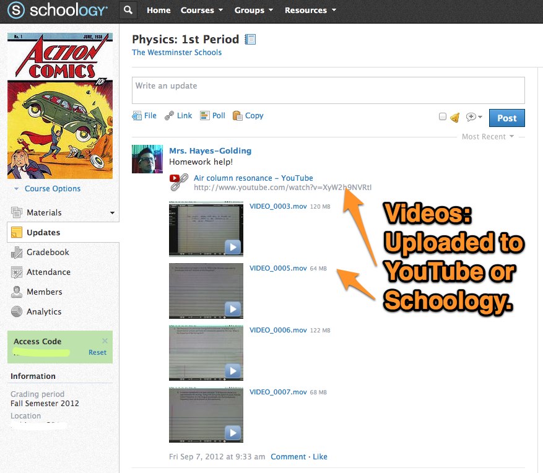Viewport: 543px width, 473px height.
Task: Toggle the announcement checkbox near Post
Action: pyautogui.click(x=442, y=117)
